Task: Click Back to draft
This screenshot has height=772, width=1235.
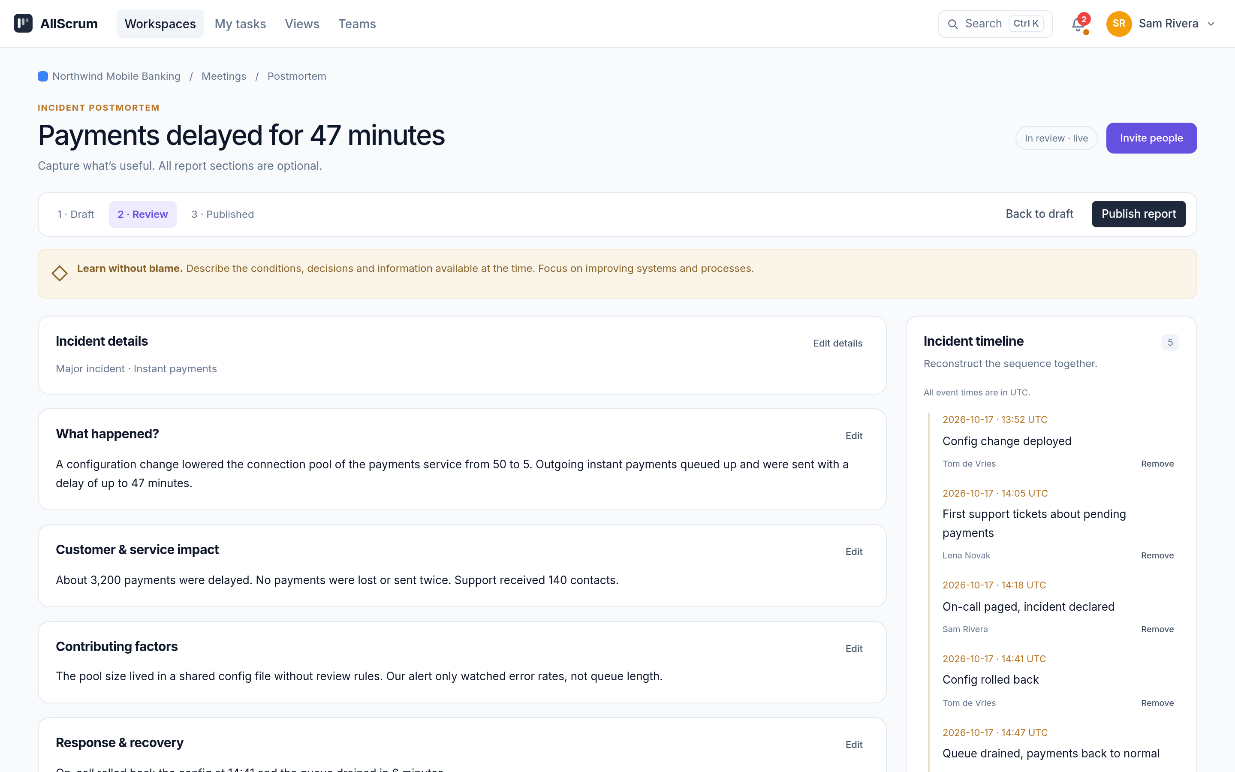Action: pyautogui.click(x=1039, y=214)
